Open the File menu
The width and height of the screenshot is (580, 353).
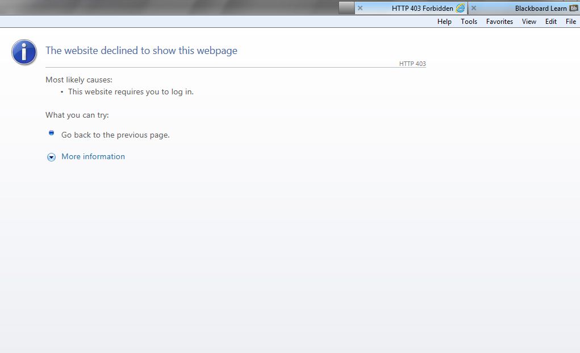tap(571, 22)
